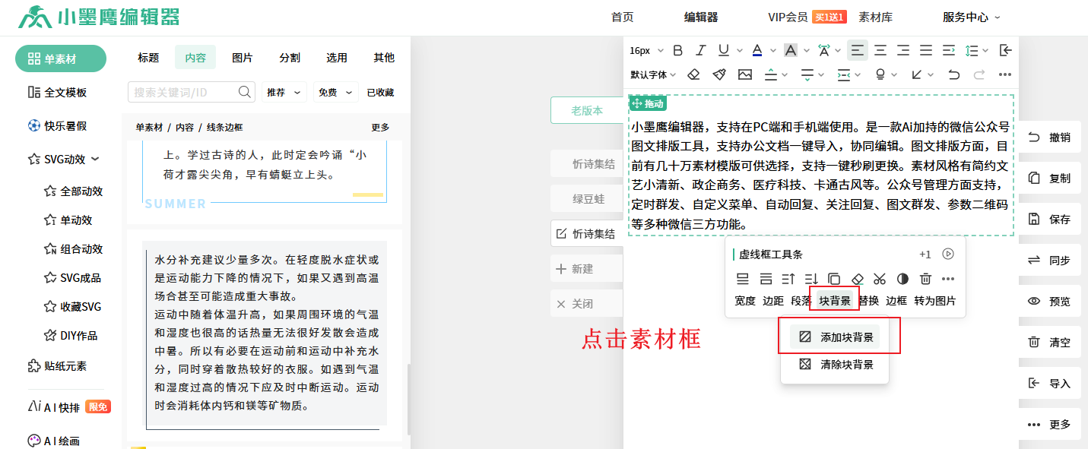This screenshot has height=449, width=1088.
Task: Move block up with the up-arrow lines icon
Action: click(x=788, y=279)
